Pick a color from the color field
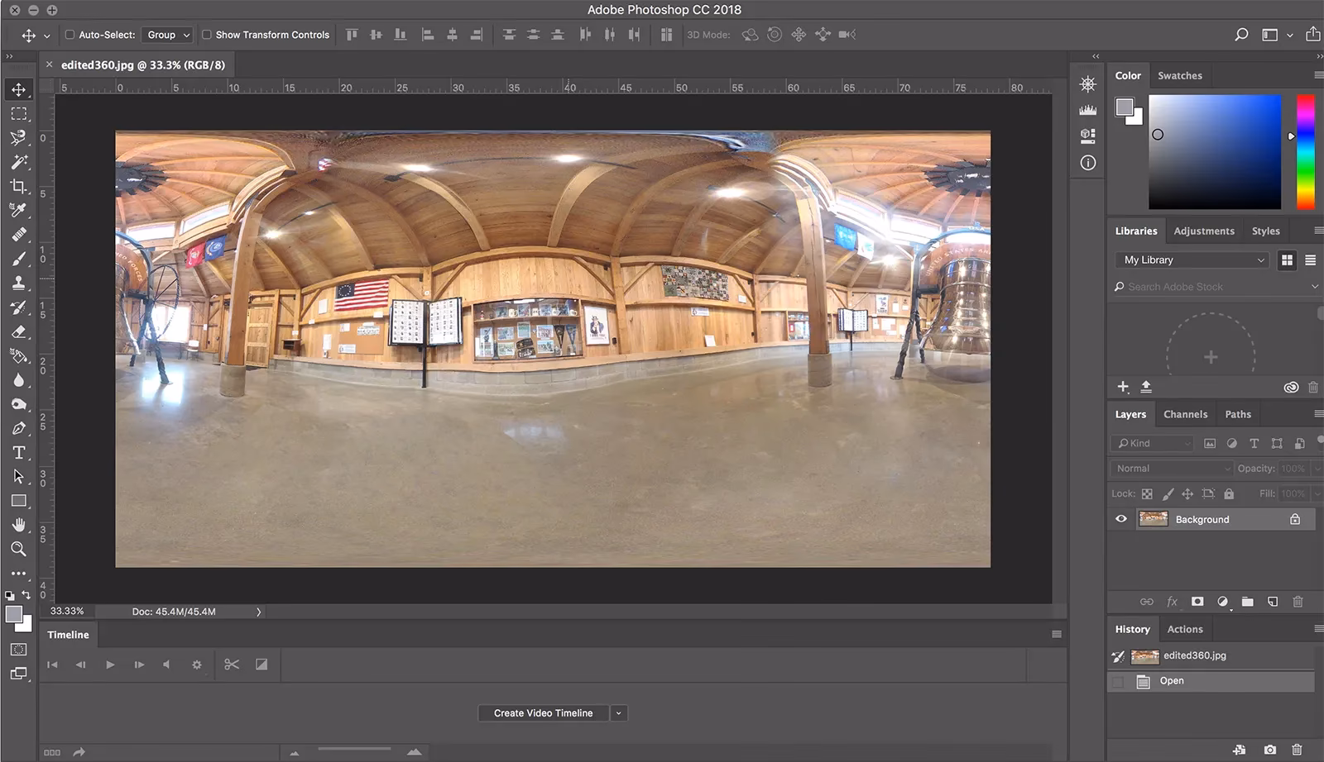The height and width of the screenshot is (762, 1324). [1215, 153]
